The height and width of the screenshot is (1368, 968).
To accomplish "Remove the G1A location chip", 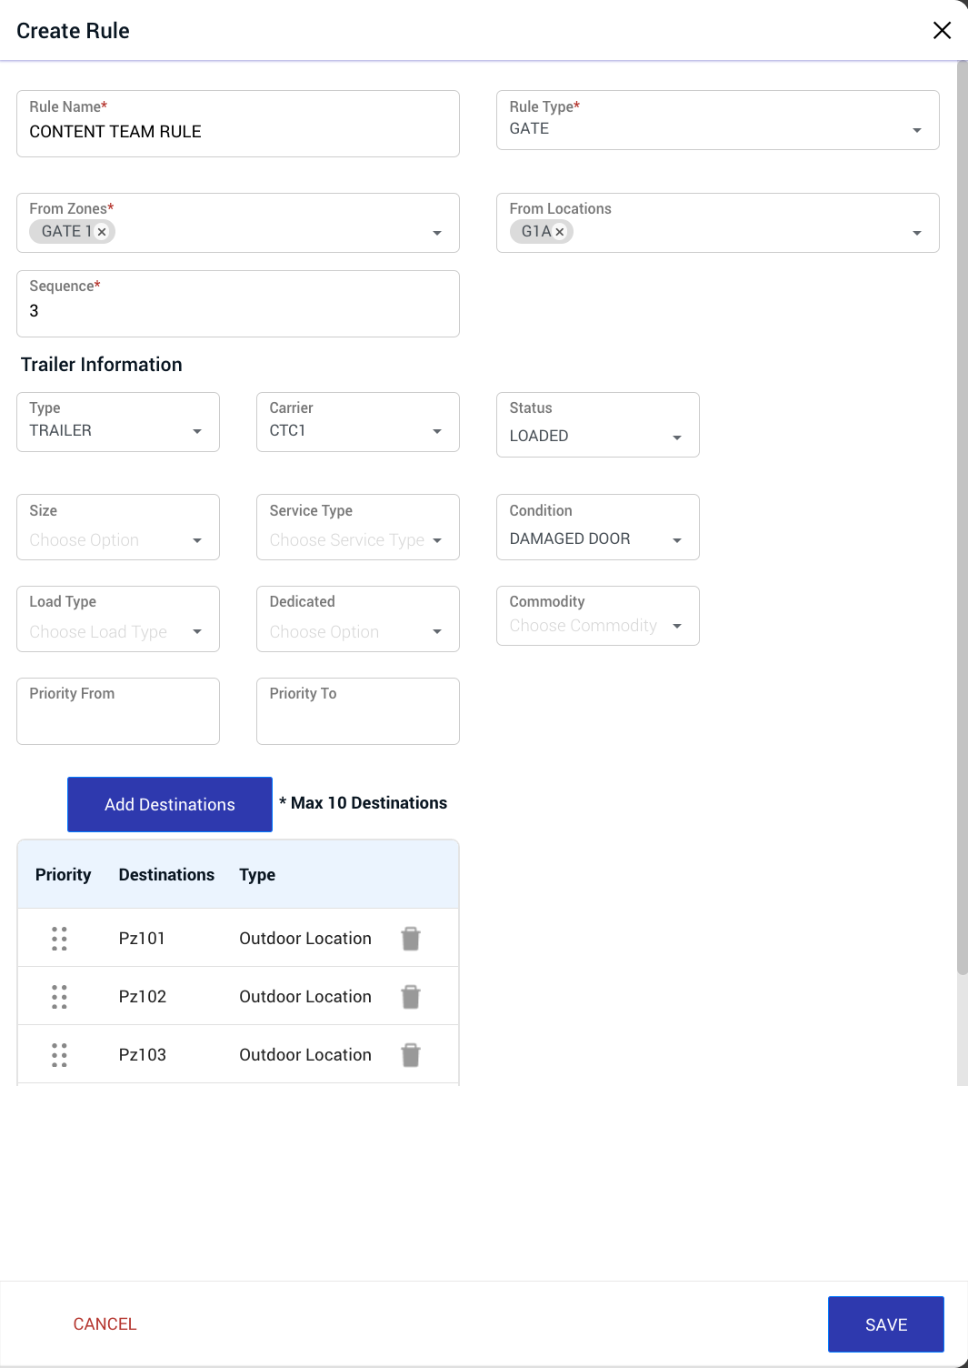I will [560, 232].
